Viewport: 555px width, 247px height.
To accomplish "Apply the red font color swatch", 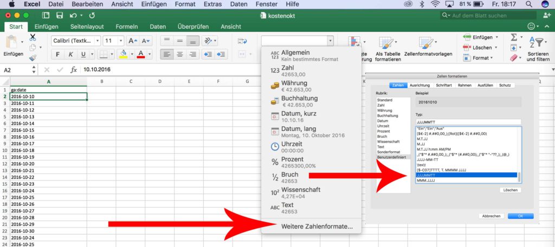I will pyautogui.click(x=141, y=54).
